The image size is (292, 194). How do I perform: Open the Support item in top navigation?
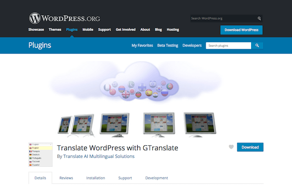pyautogui.click(x=104, y=30)
